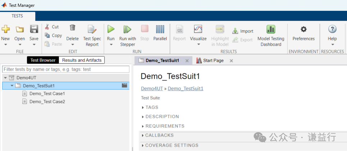Select Demo_Test Case1 in tree

point(47,93)
